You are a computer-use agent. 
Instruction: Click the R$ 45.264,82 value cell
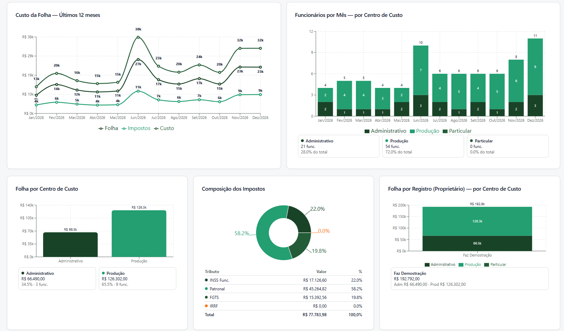click(315, 289)
